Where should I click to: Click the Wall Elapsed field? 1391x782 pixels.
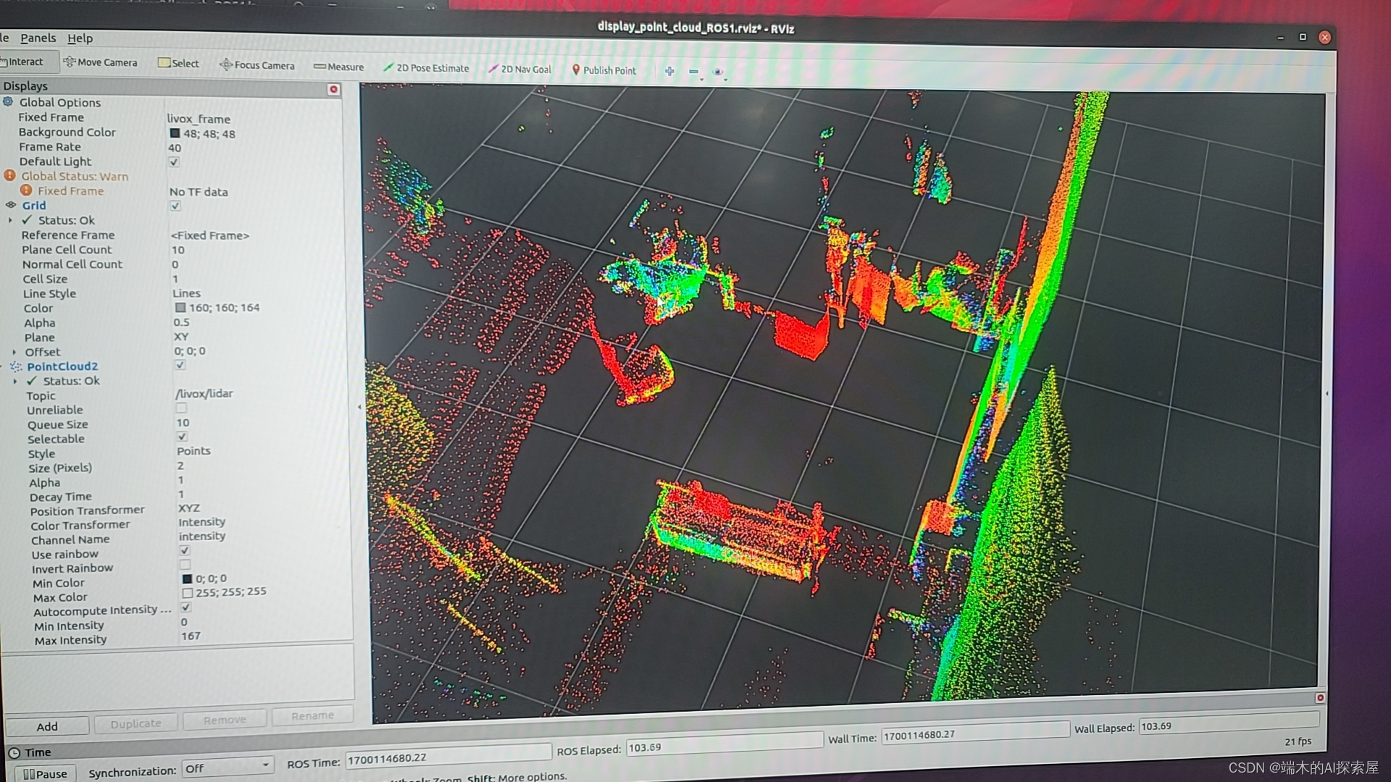[x=1229, y=725]
